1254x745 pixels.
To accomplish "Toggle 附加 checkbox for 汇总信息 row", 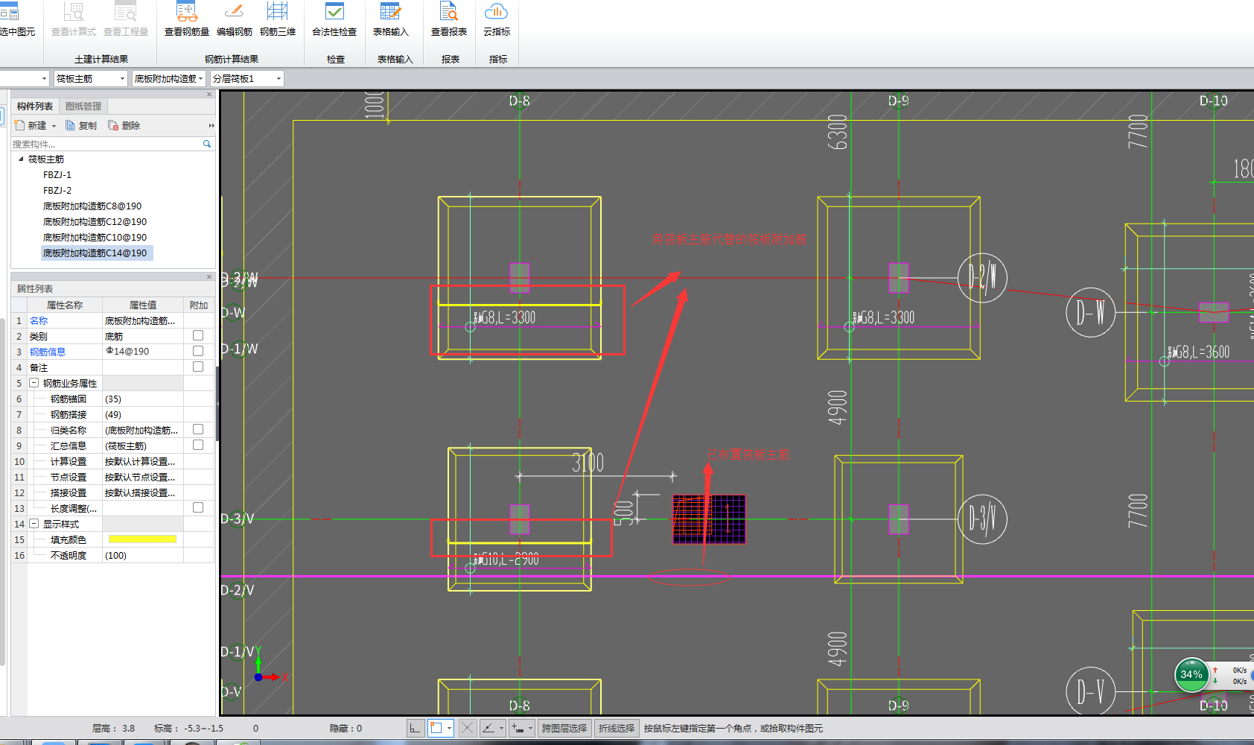I will click(198, 445).
